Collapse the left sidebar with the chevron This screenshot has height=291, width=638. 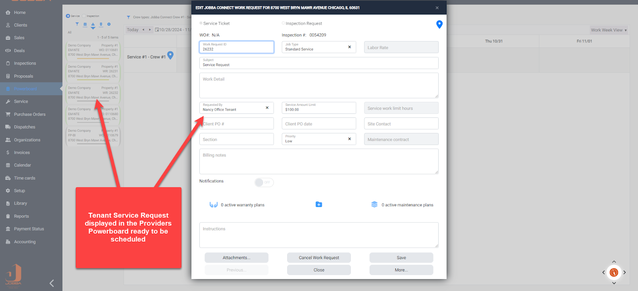coord(51,283)
